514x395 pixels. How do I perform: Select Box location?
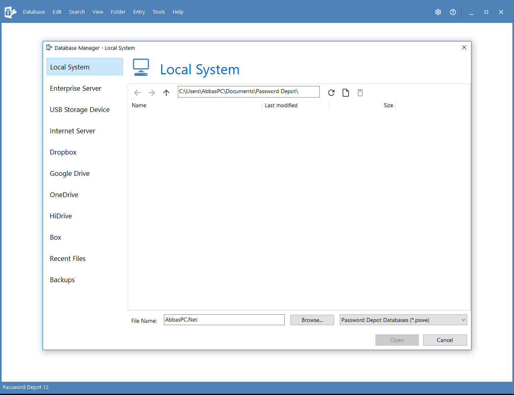[85, 237]
